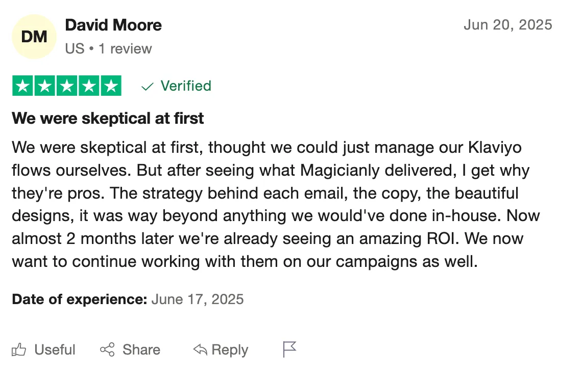Click the Useful button label

pos(55,349)
